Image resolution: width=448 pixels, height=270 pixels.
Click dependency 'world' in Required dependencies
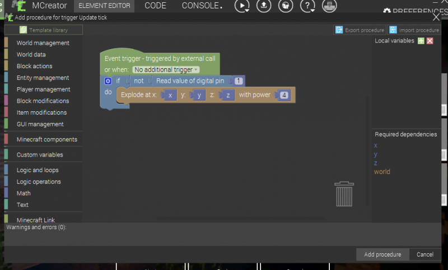(x=382, y=172)
